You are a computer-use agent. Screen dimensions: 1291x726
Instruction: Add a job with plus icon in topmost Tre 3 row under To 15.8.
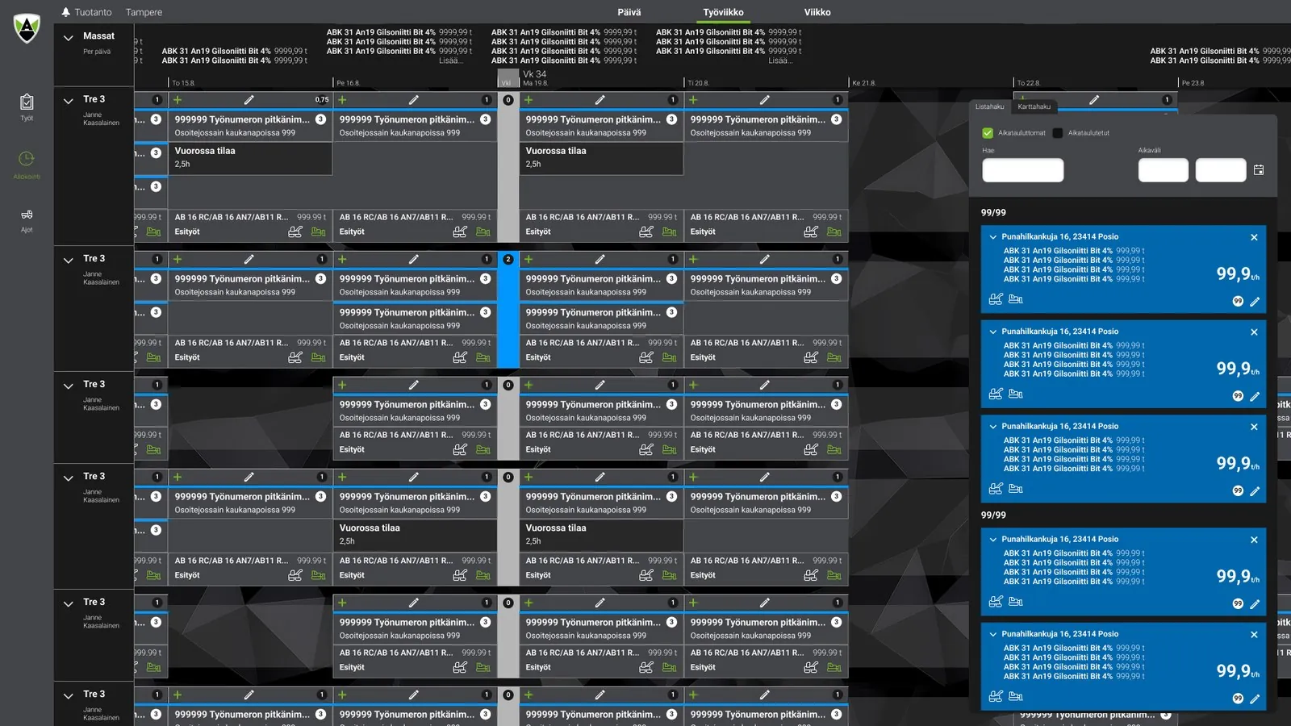click(x=178, y=100)
